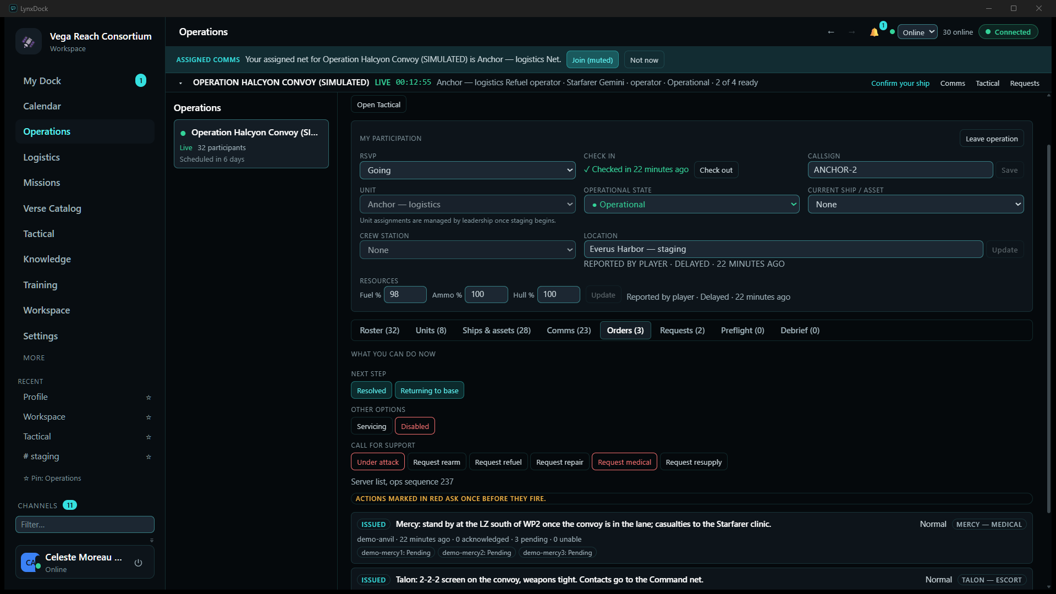Open the Operational State dropdown
Image resolution: width=1056 pixels, height=594 pixels.
point(691,204)
